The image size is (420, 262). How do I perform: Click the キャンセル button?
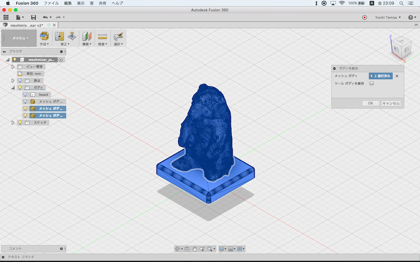pyautogui.click(x=391, y=103)
